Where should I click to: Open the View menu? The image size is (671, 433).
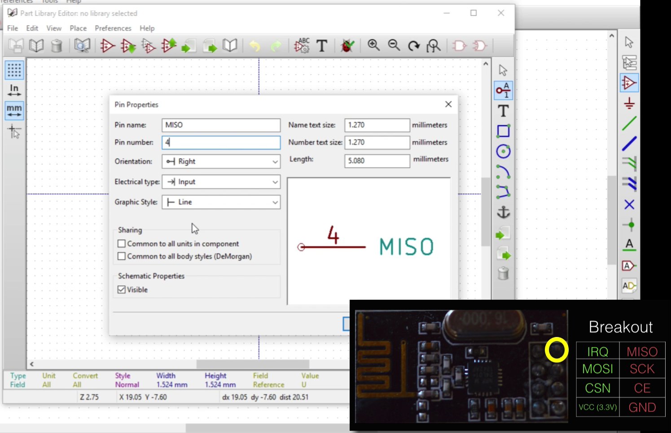pos(54,28)
